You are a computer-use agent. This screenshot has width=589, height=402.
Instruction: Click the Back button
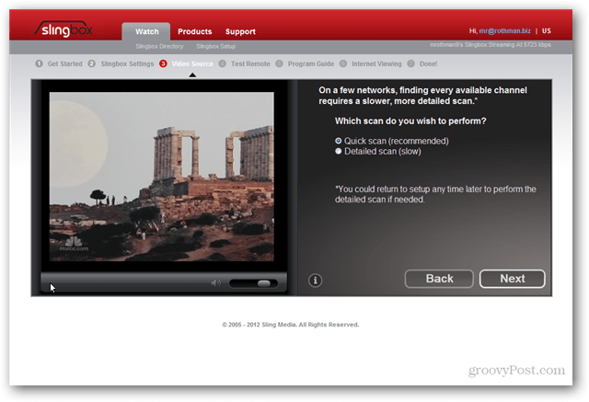pyautogui.click(x=439, y=279)
